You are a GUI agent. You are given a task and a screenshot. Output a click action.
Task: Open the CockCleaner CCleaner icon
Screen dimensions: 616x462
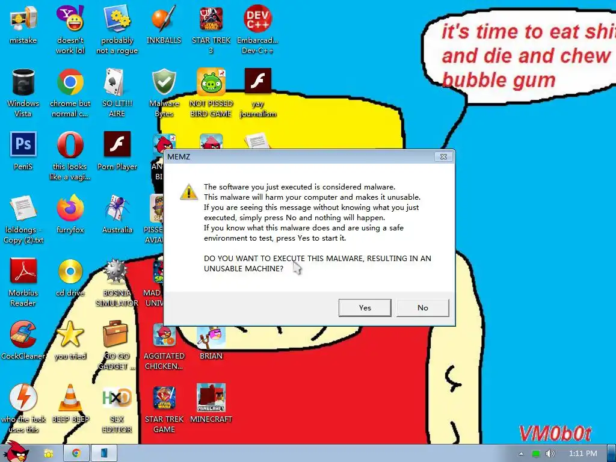[23, 340]
